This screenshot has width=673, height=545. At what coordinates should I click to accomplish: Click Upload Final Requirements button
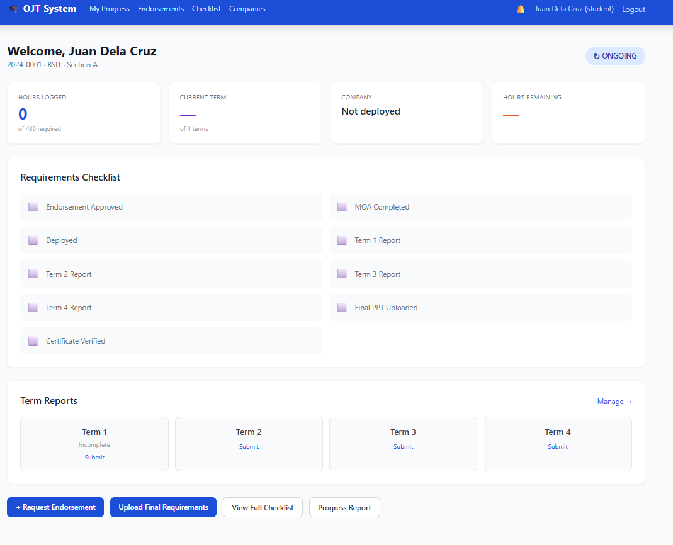click(x=164, y=507)
